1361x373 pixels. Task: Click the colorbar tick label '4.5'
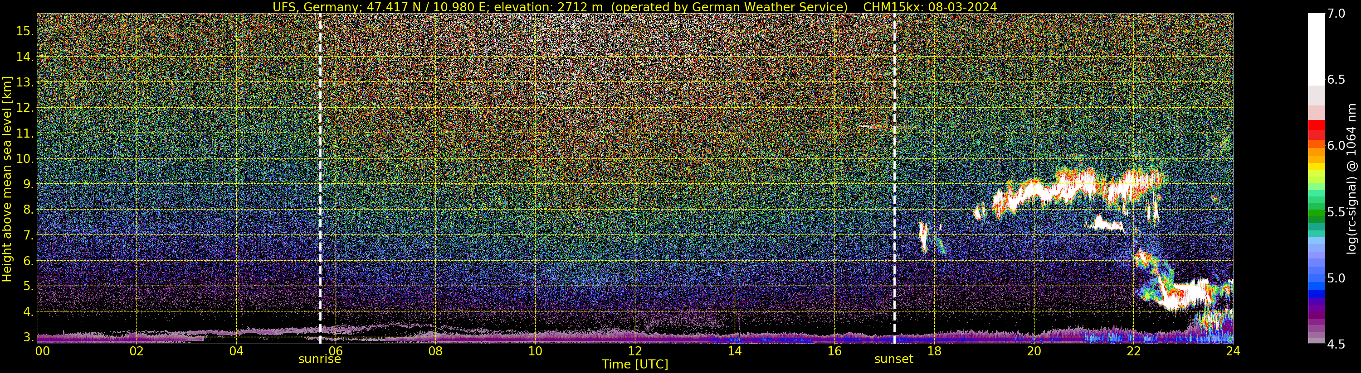tap(1336, 344)
